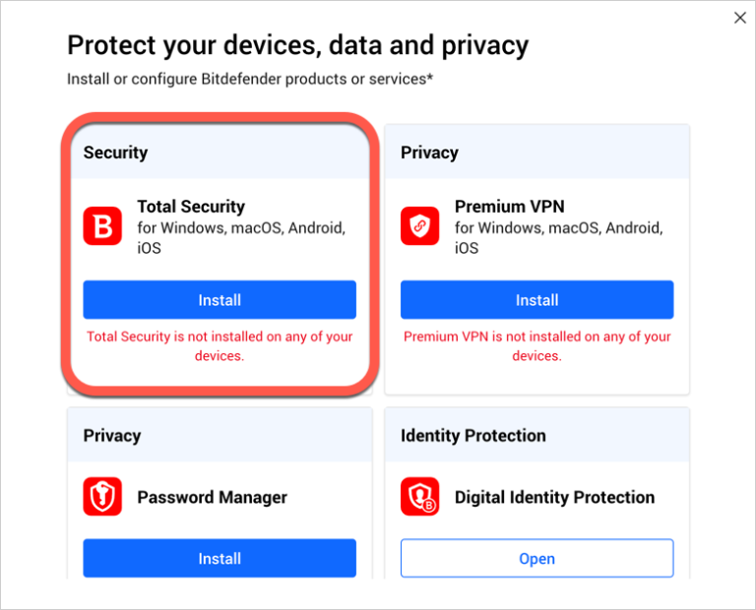
Task: Click the Digital Identity Protection title text
Action: 554,497
